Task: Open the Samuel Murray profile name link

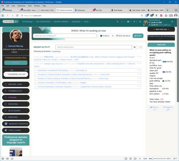Action: (16, 46)
